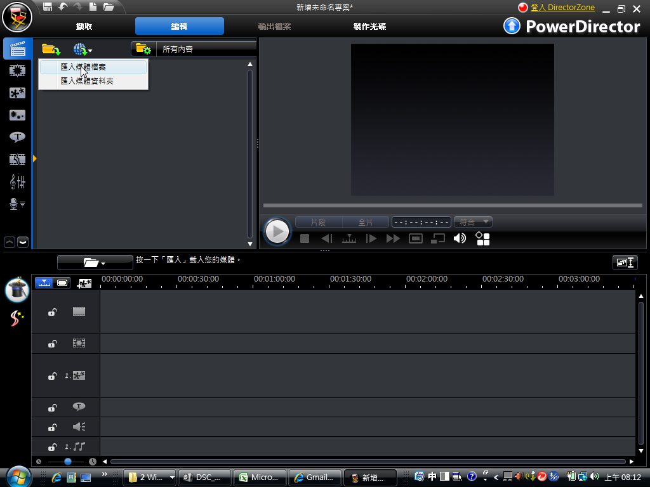Click the volume speaker icon in preview
The height and width of the screenshot is (487, 650).
460,238
